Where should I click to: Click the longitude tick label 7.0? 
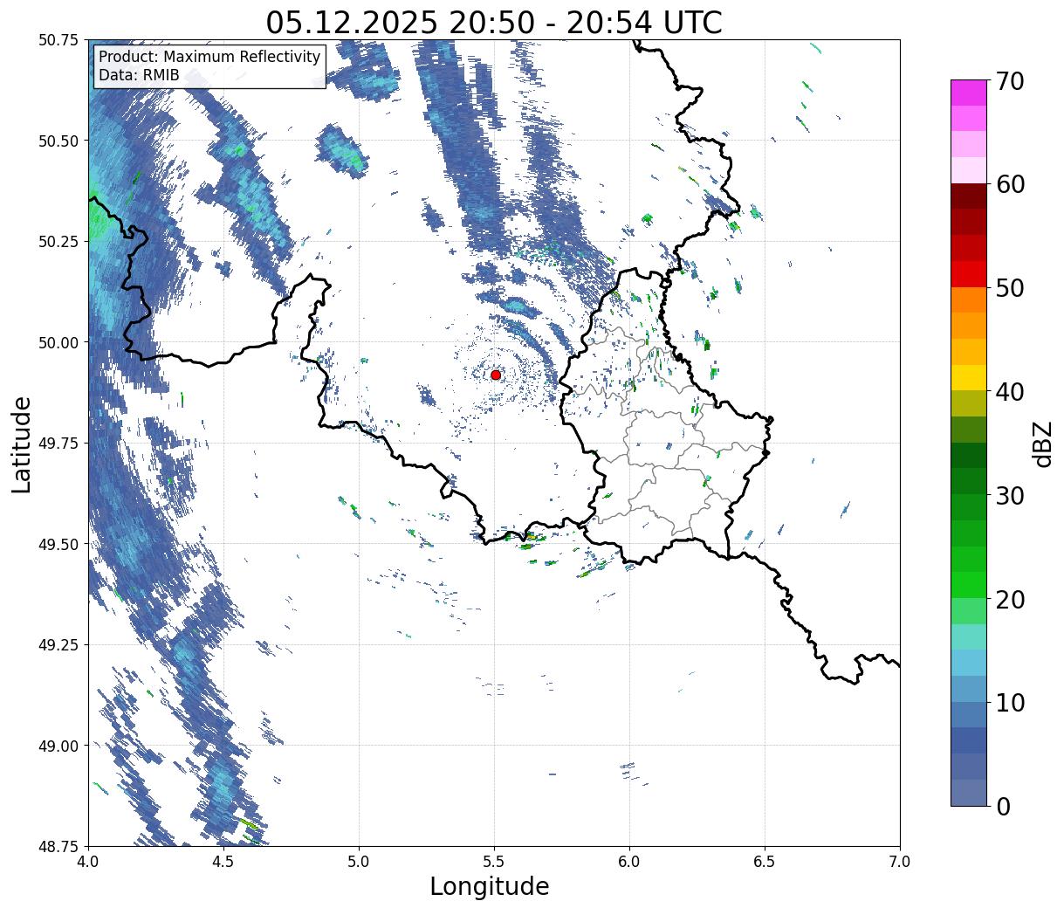pos(900,861)
